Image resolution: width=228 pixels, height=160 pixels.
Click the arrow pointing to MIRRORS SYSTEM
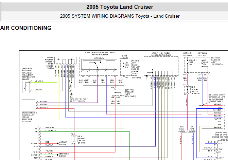tap(57, 143)
